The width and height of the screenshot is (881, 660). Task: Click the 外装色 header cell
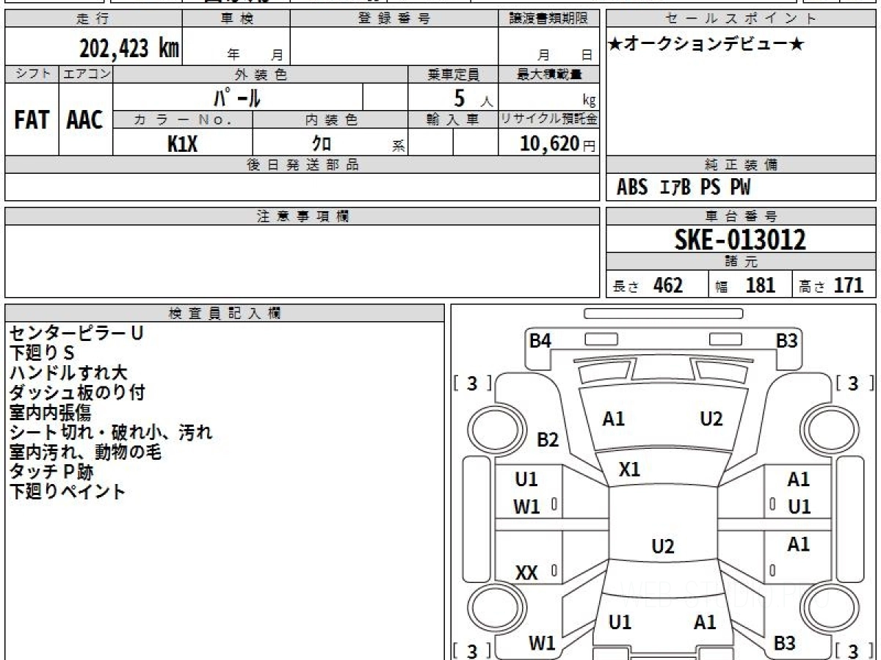261,74
